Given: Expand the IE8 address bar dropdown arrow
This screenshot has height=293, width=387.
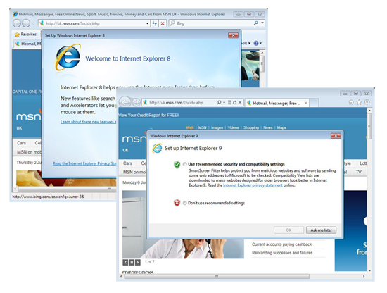Looking at the screenshot, I should [147, 23].
